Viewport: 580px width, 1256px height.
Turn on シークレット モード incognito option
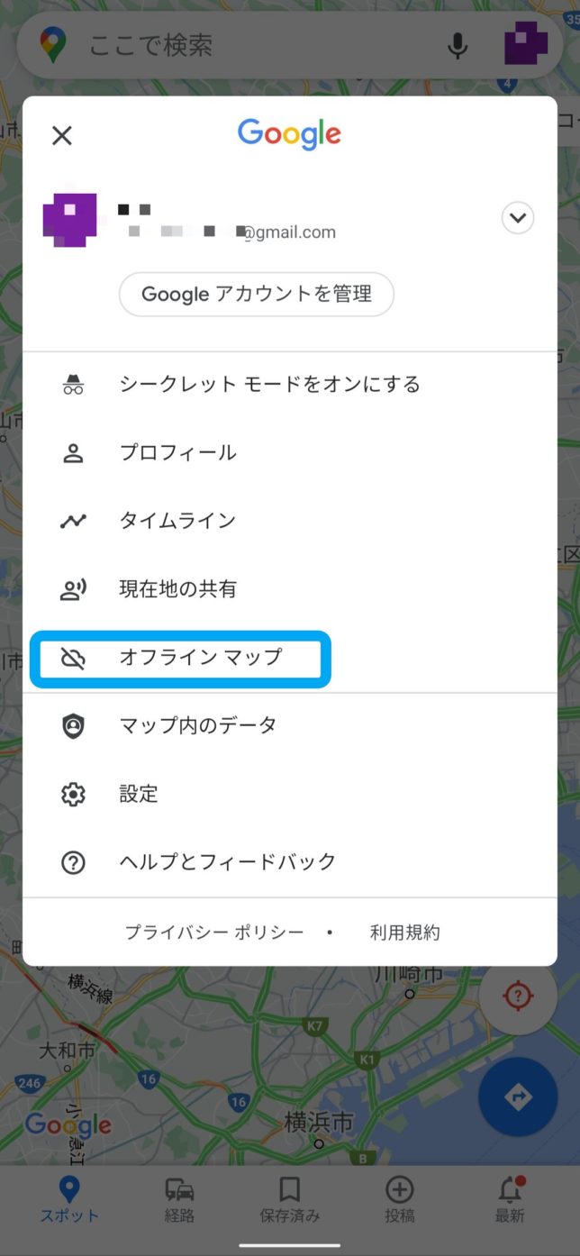[269, 385]
